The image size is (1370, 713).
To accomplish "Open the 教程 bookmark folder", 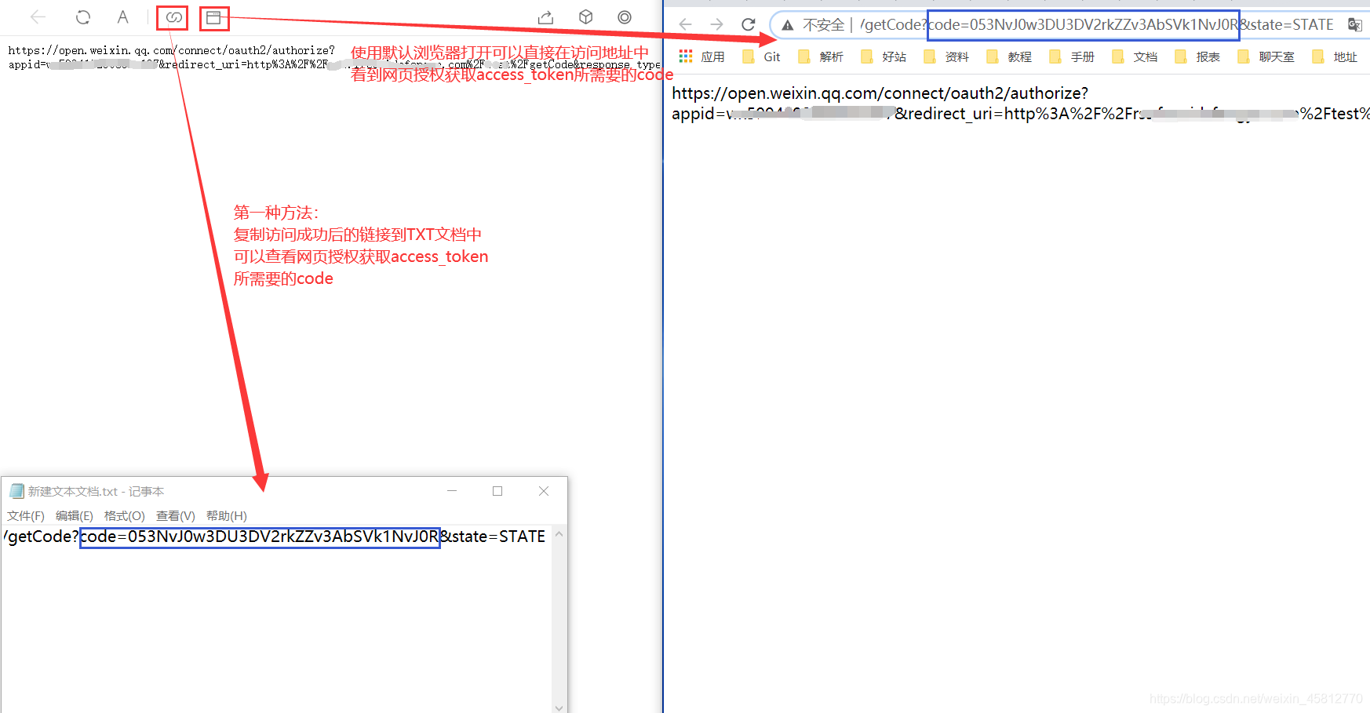I will (x=1008, y=56).
